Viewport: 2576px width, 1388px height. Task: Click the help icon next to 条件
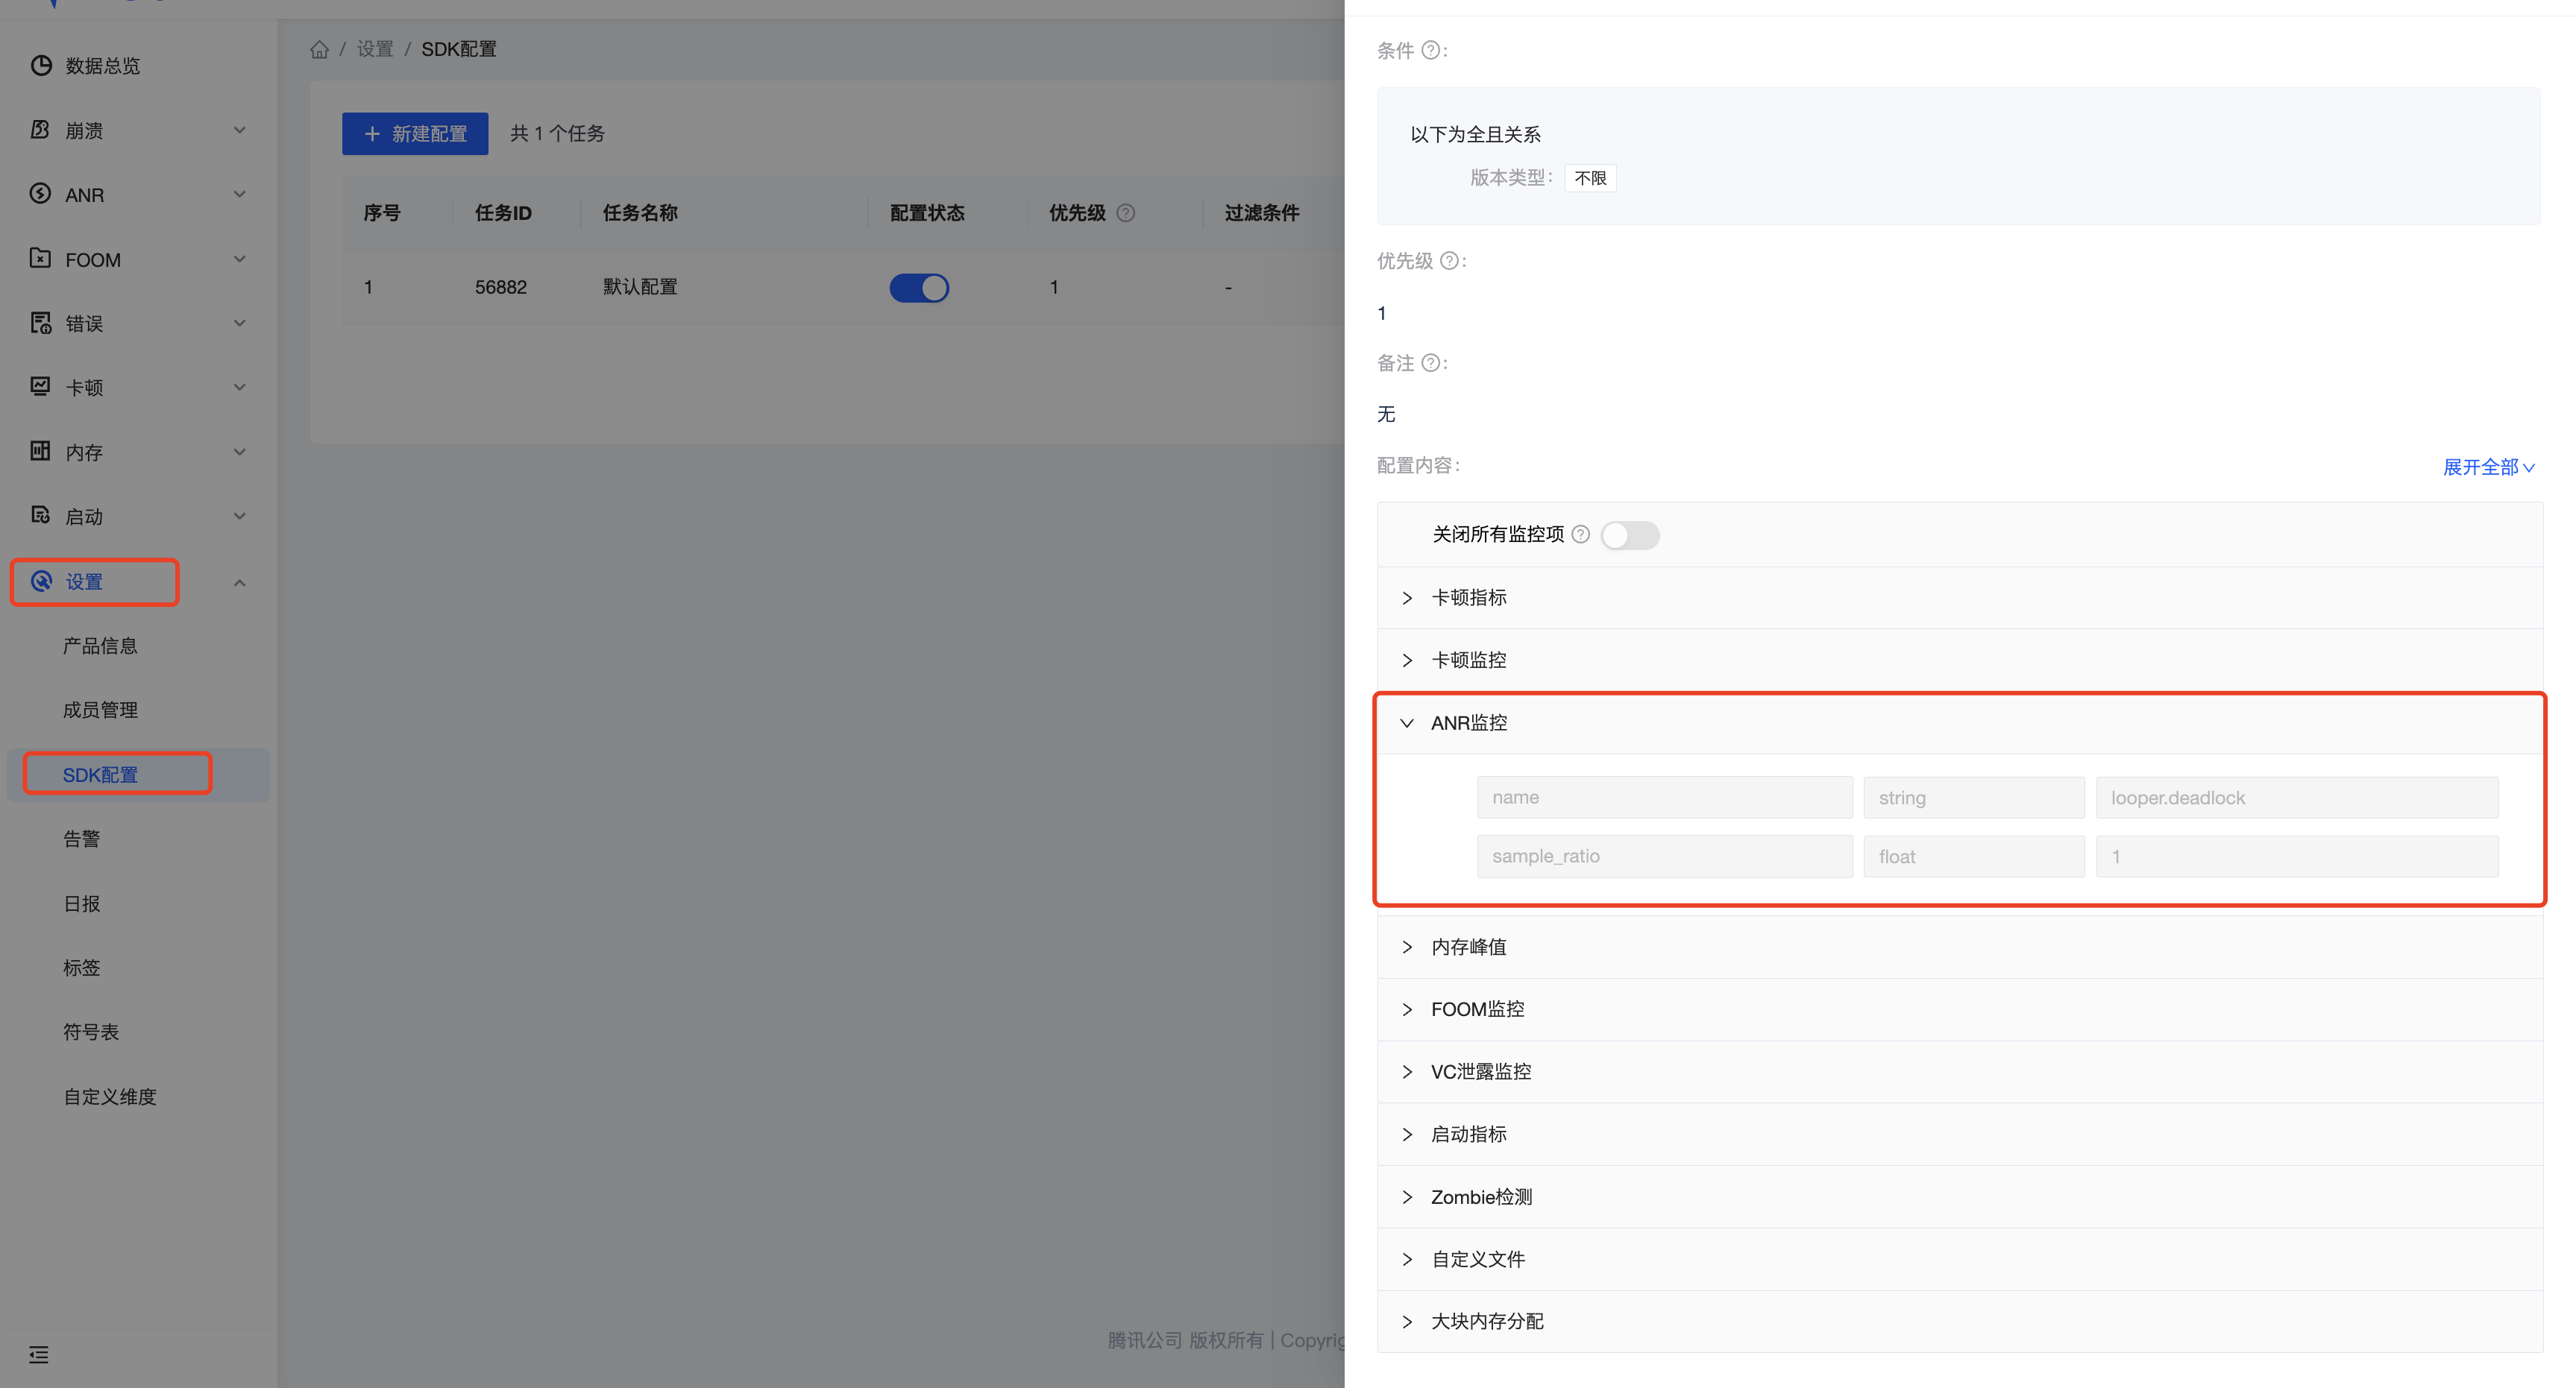[1431, 51]
